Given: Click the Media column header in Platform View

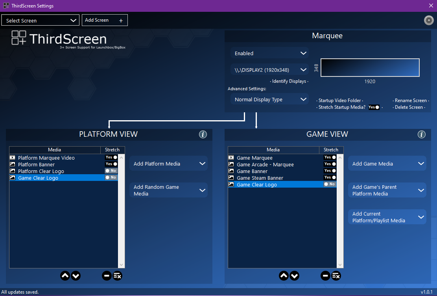Looking at the screenshot, I should tap(55, 150).
